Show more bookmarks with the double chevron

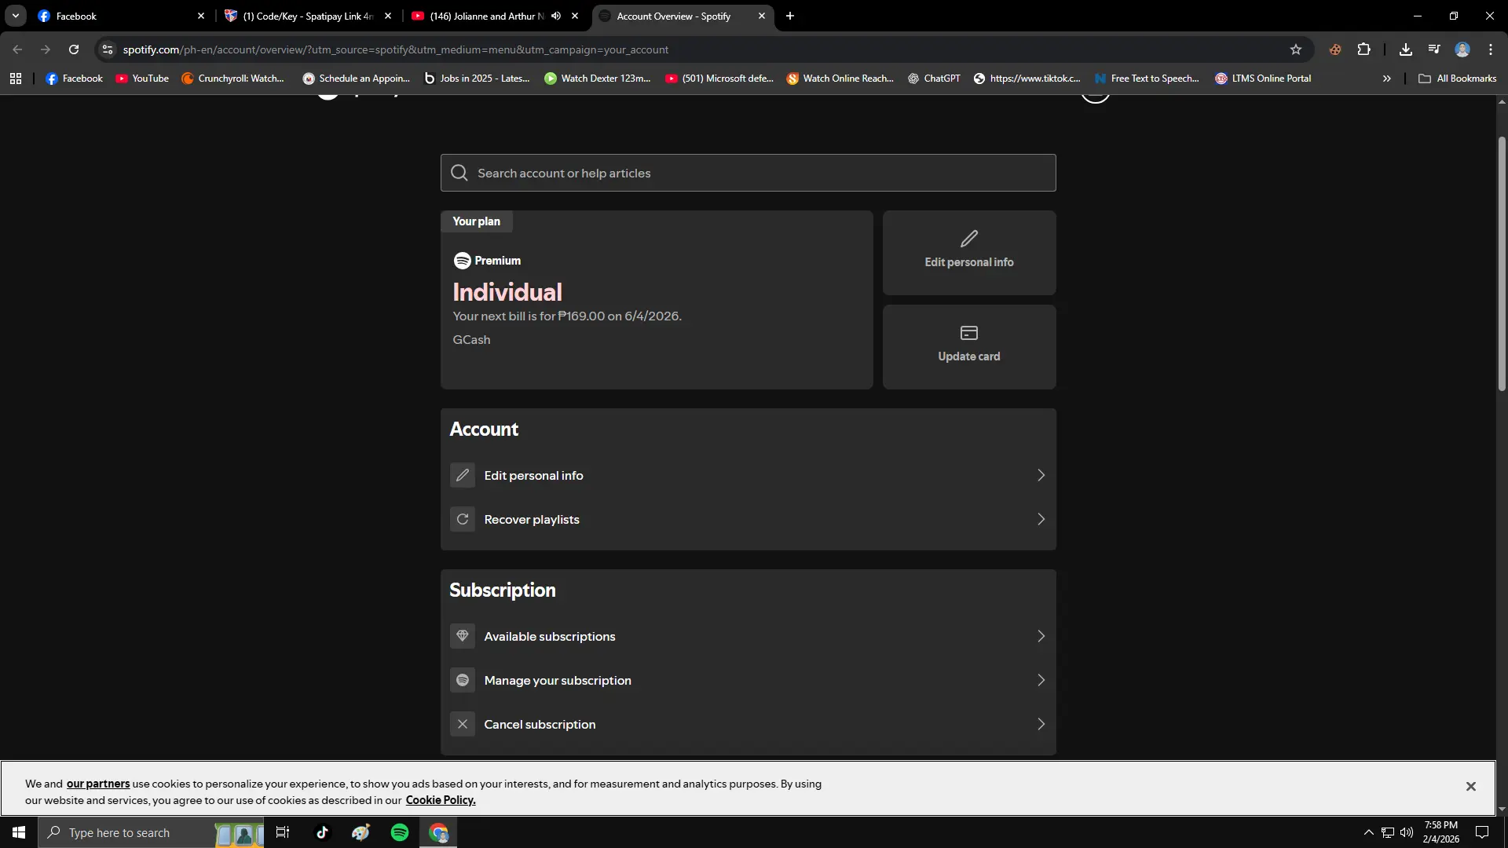(1386, 79)
